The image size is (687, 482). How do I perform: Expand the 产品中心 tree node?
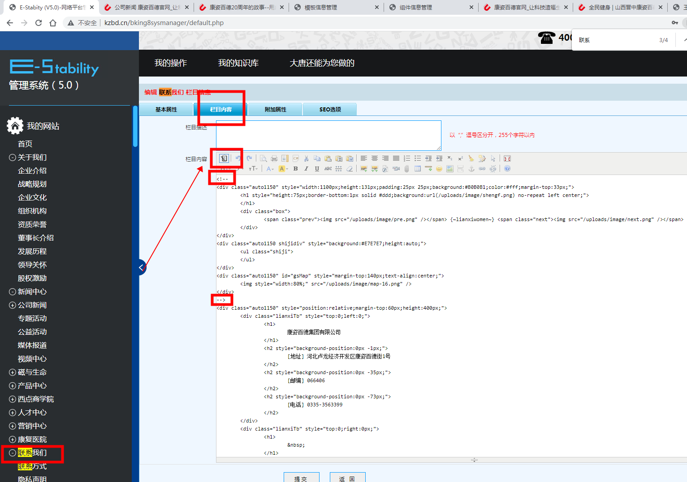click(13, 386)
